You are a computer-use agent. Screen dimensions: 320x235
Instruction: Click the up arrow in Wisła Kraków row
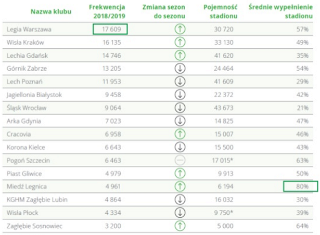[180, 42]
